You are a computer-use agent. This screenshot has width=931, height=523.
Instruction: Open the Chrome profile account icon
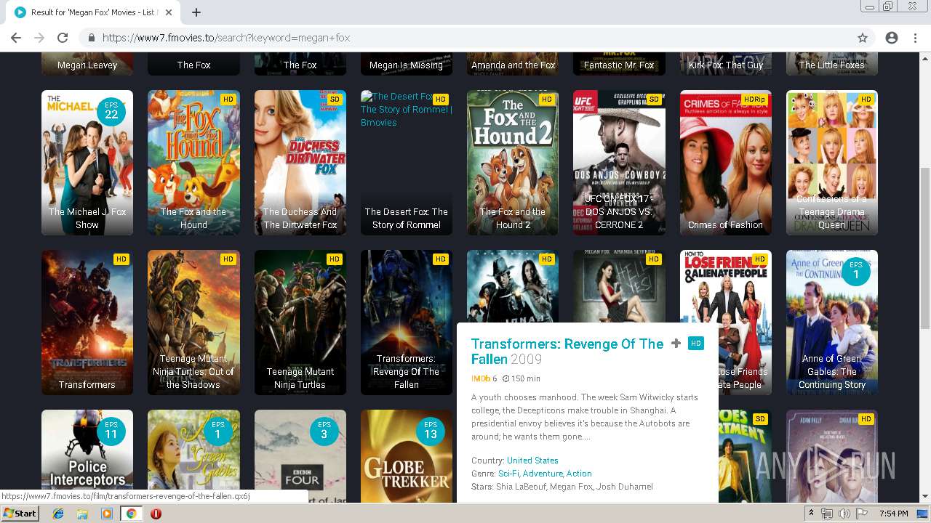tap(892, 38)
